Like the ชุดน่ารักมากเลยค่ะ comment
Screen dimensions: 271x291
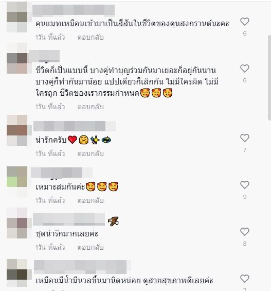tap(244, 232)
